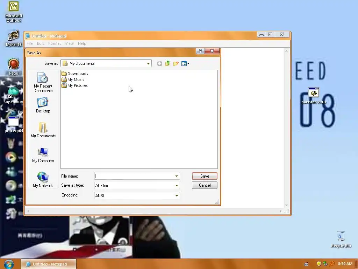Select Desktop in the places bar

43,105
